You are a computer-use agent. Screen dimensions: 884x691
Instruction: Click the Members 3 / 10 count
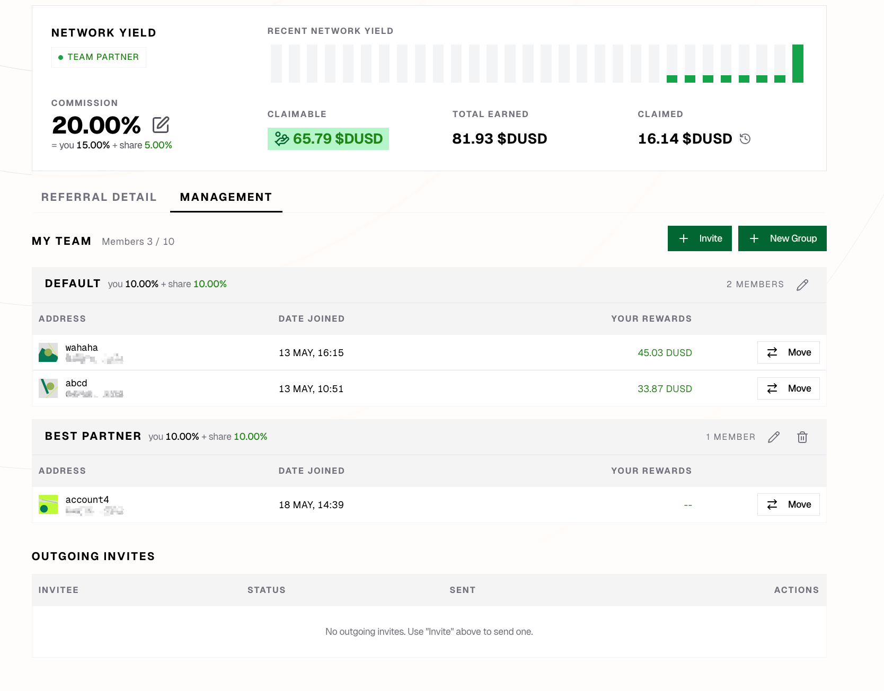(138, 242)
